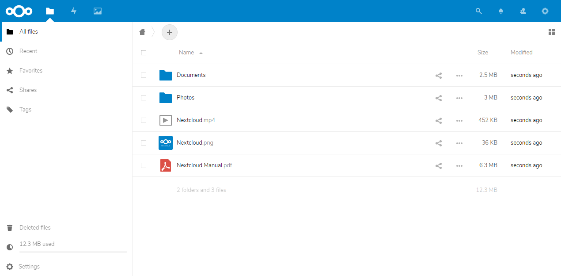
Task: Open Favorites in sidebar
Action: (66, 71)
